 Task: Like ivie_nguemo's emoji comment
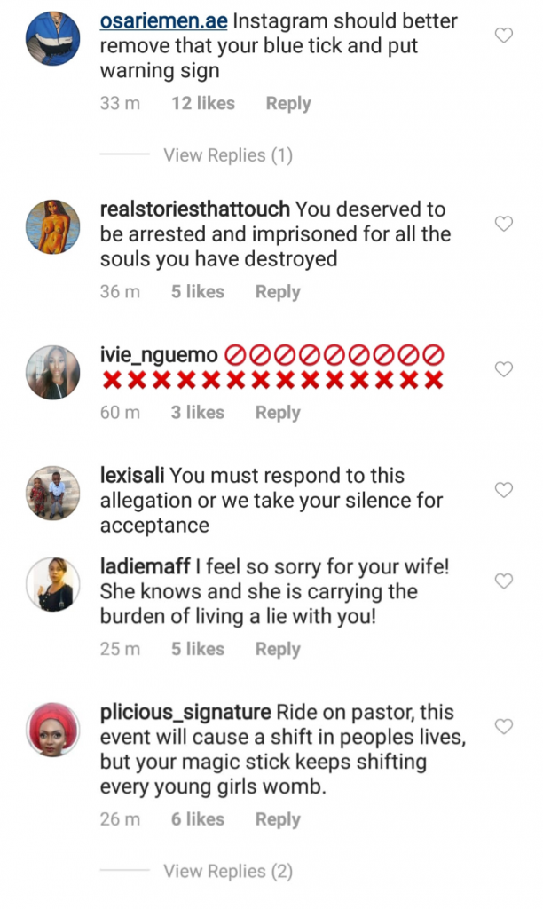pyautogui.click(x=503, y=369)
